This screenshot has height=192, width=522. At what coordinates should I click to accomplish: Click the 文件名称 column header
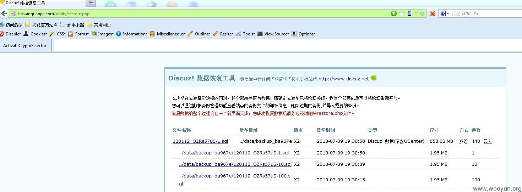[x=182, y=130]
